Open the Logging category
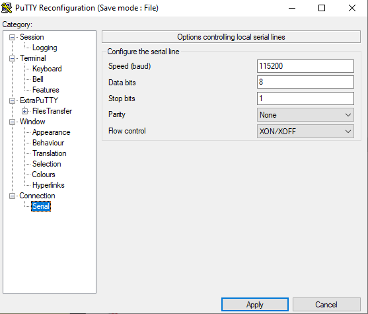Viewport: 368px width, 314px height. click(x=44, y=48)
